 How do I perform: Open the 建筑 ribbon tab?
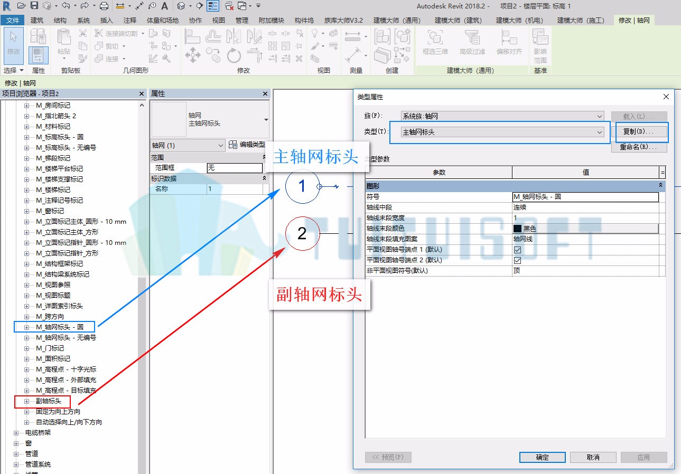[x=37, y=21]
